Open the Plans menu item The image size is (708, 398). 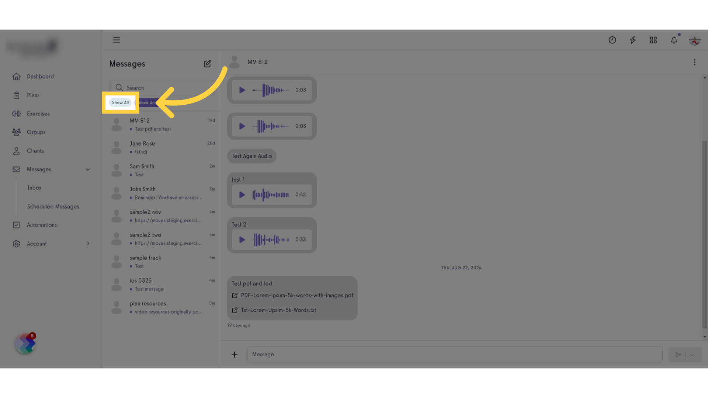point(33,95)
